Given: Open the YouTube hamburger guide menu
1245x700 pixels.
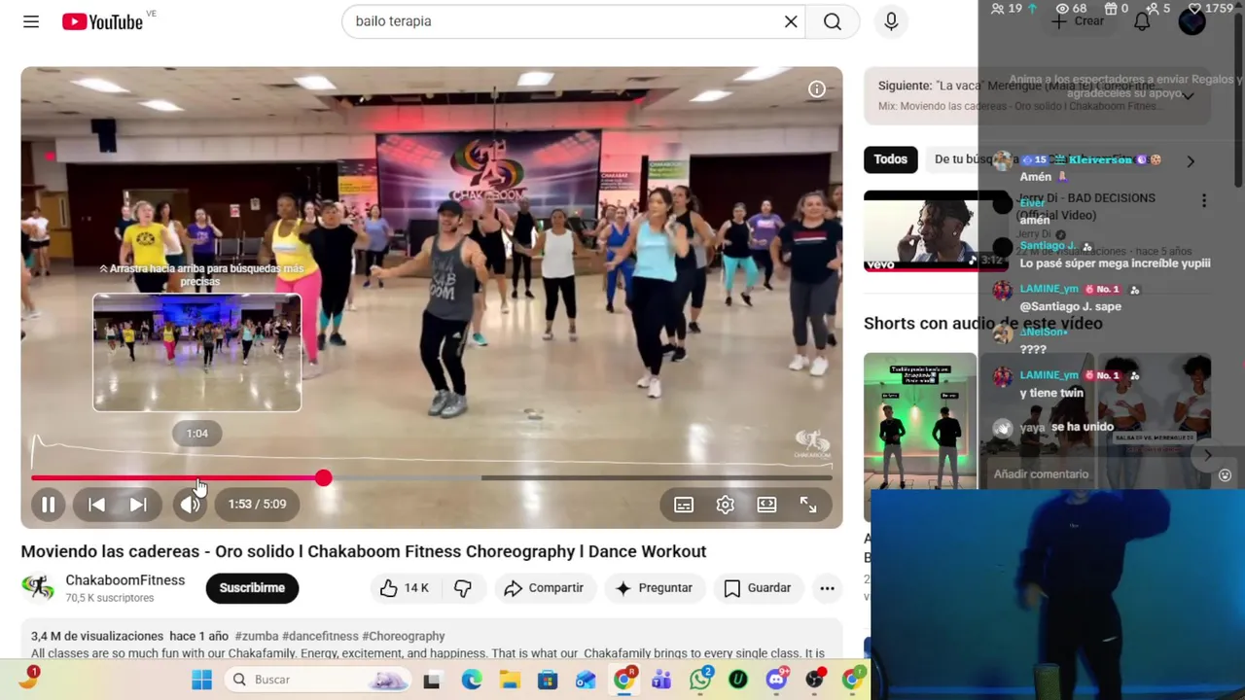Looking at the screenshot, I should (31, 21).
